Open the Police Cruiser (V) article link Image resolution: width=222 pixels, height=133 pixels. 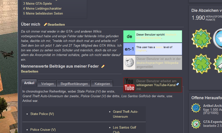(43, 130)
